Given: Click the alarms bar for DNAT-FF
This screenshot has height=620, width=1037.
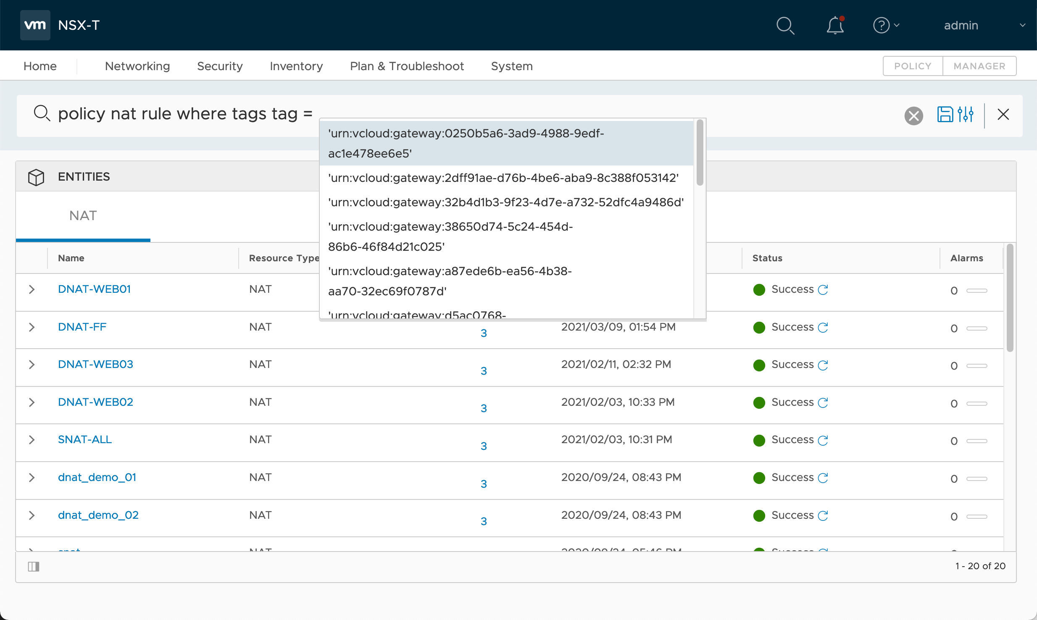Looking at the screenshot, I should point(976,328).
